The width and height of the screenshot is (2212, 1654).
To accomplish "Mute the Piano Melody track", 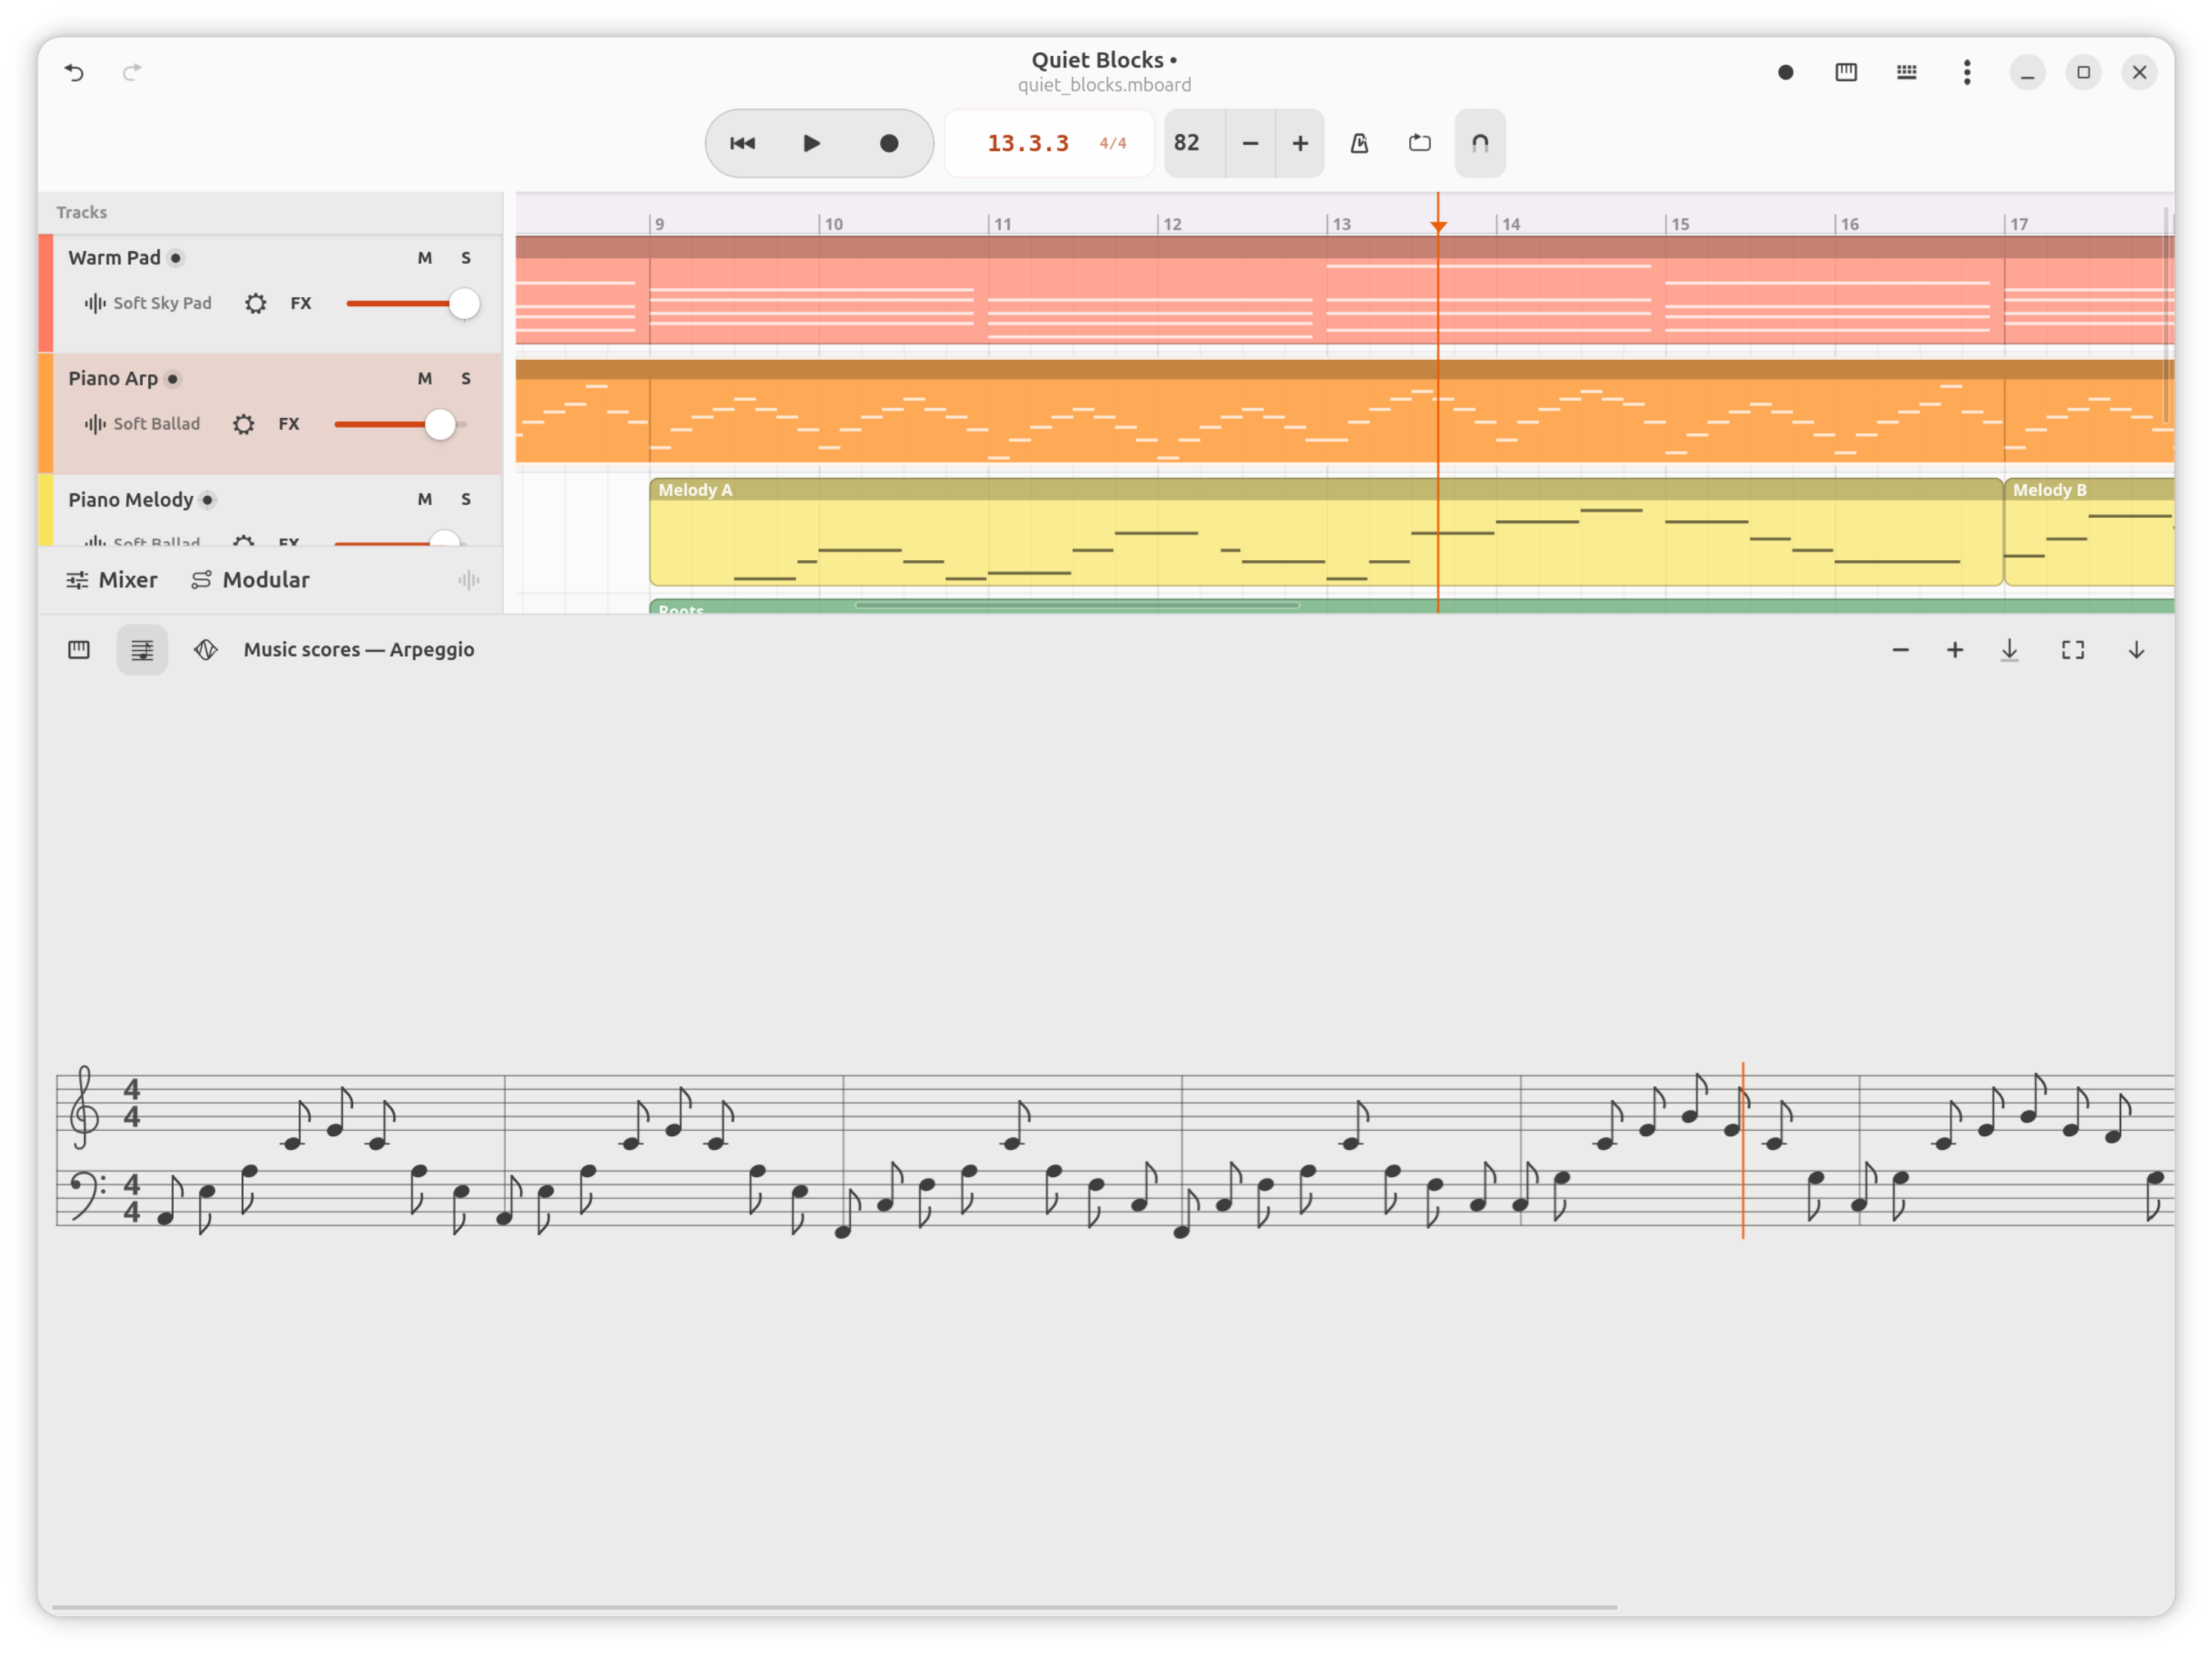I will (425, 500).
